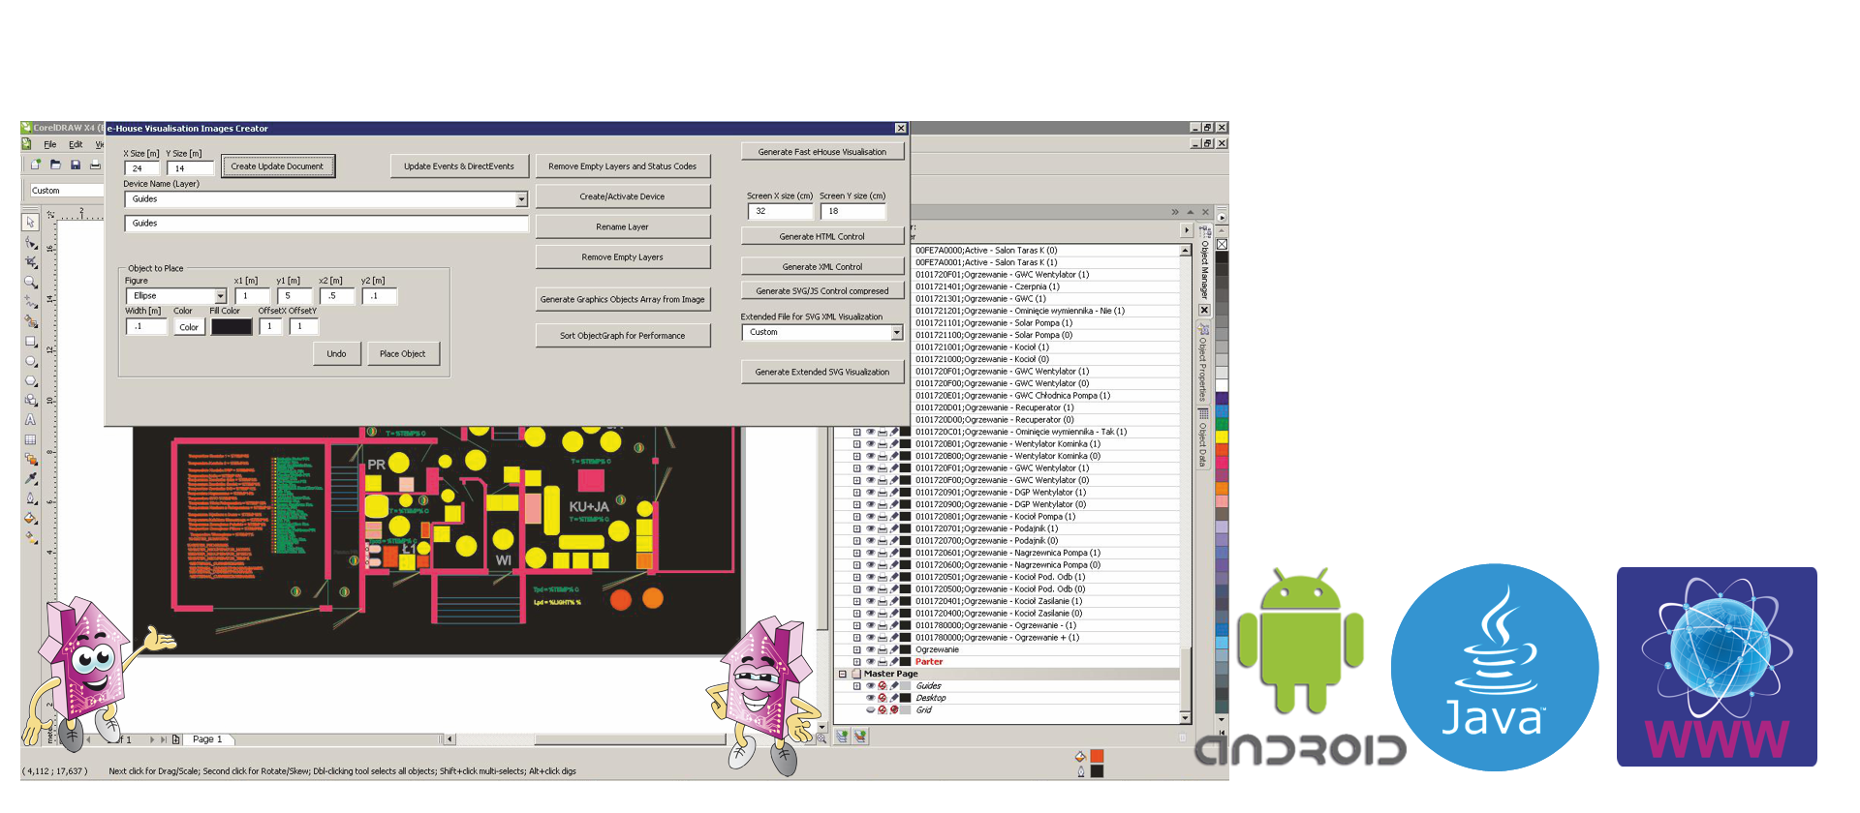
Task: Click Generate Extended SVG Visualization button
Action: (821, 372)
